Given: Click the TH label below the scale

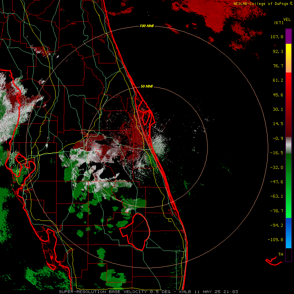Looking at the screenshot, I should pos(281,254).
